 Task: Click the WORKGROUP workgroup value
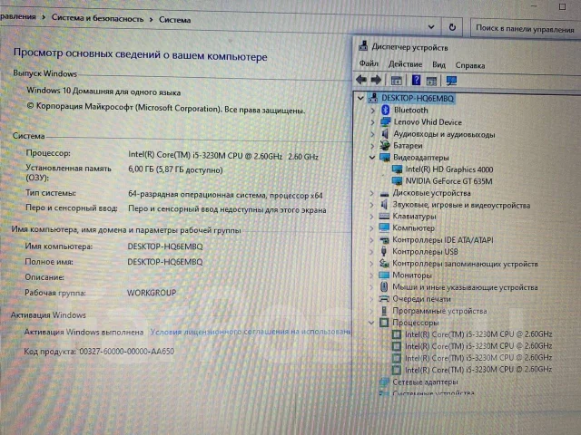[x=152, y=293]
